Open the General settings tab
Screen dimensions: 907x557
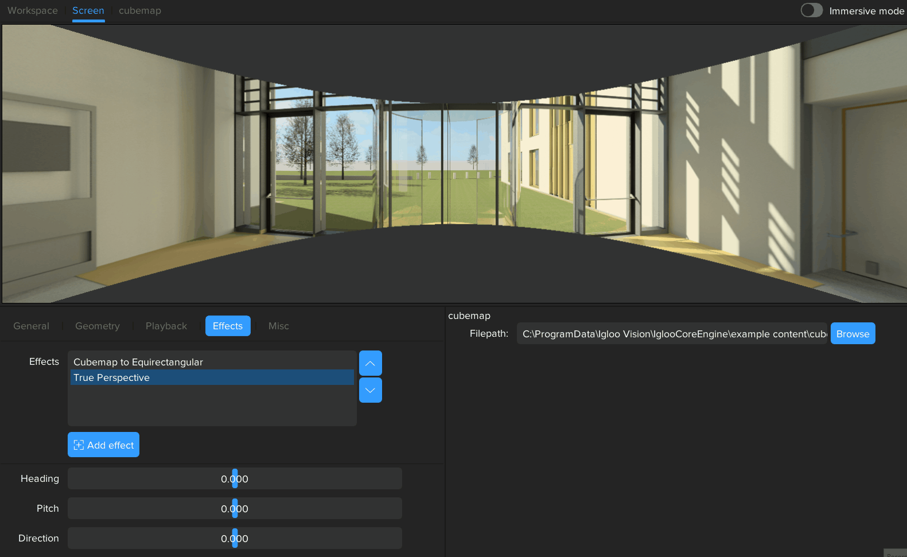(32, 326)
